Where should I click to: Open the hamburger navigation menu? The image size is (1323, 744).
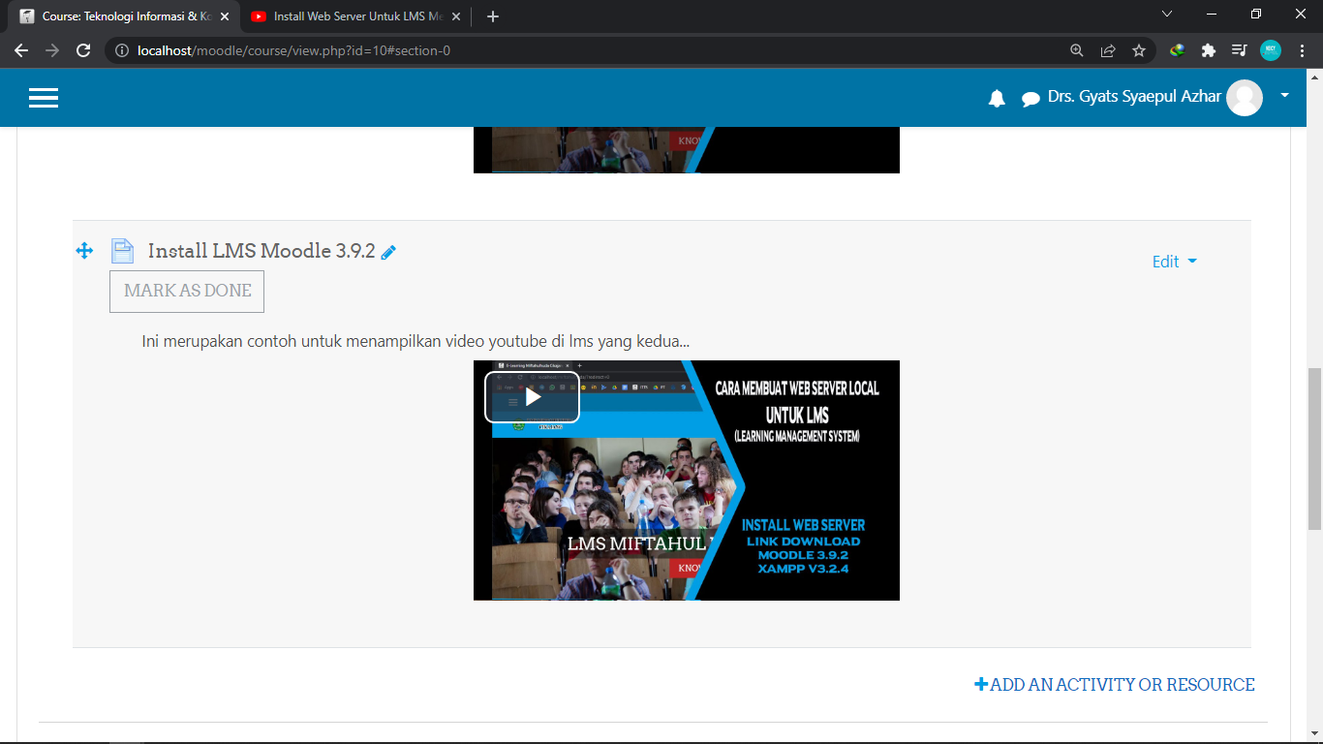[x=44, y=98]
